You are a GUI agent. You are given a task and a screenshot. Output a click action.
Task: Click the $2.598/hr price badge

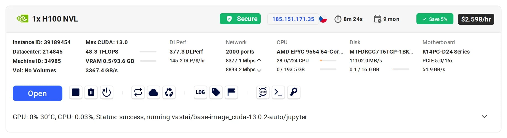476,19
